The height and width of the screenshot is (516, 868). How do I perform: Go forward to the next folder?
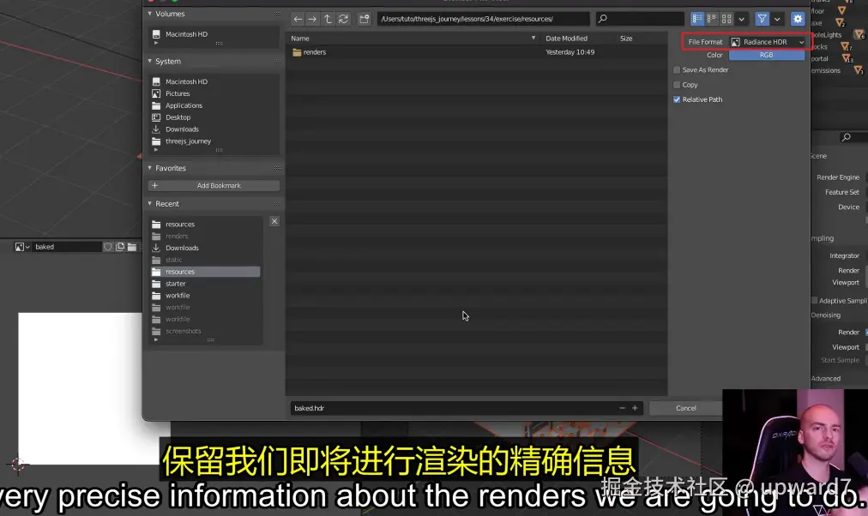[312, 19]
